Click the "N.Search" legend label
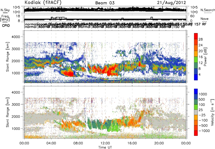 click(207, 10)
